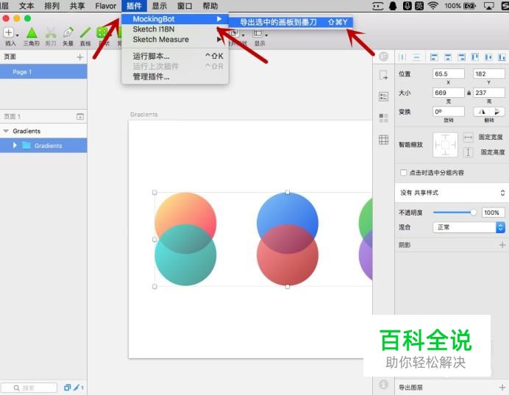The image size is (509, 395).
Task: Click the layer filter icon beside search
Action: coord(67,387)
